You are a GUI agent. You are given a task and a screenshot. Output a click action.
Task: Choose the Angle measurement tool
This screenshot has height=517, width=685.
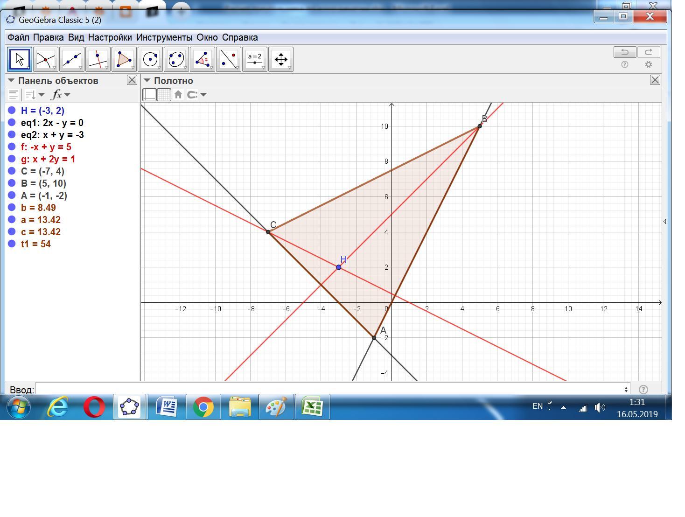tap(203, 59)
